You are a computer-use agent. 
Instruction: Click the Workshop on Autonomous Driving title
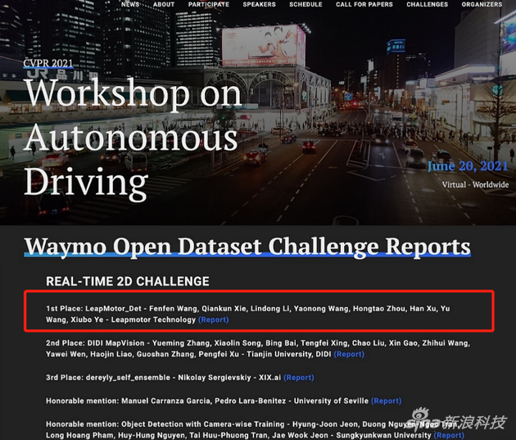[x=134, y=138]
